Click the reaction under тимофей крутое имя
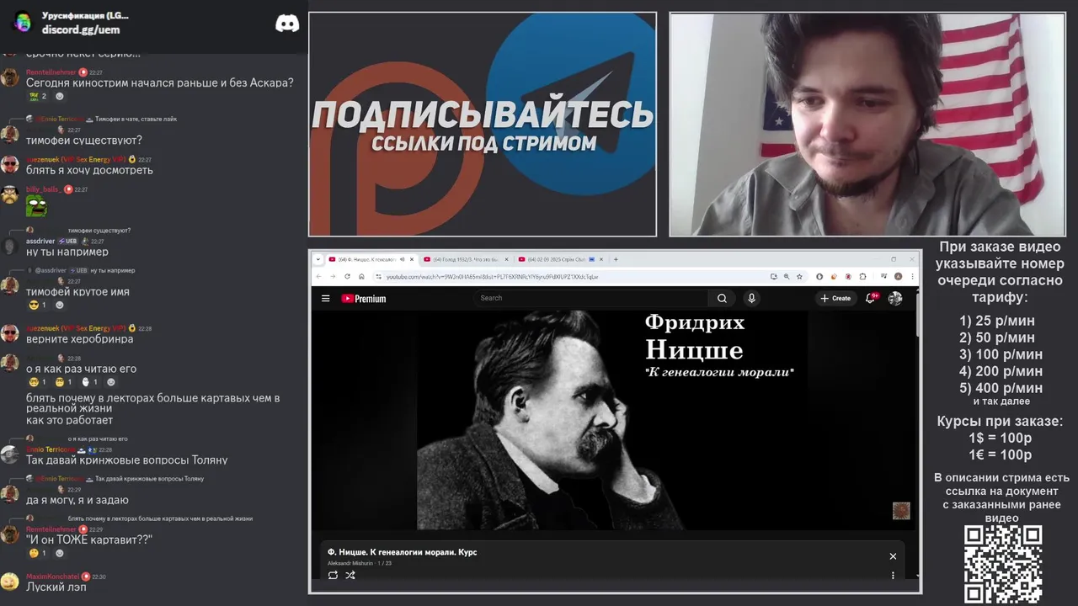This screenshot has height=606, width=1078. pyautogui.click(x=38, y=305)
